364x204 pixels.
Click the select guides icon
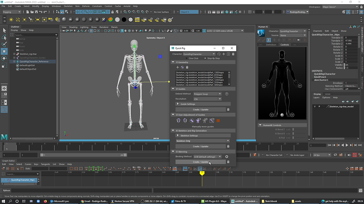[x=192, y=121]
